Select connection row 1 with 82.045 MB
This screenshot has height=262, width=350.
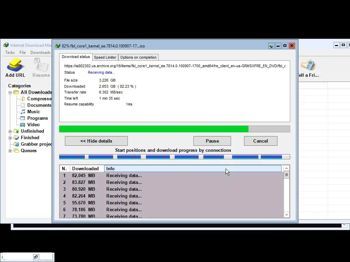click(x=172, y=176)
